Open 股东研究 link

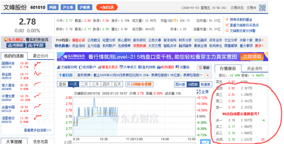pos(139,40)
